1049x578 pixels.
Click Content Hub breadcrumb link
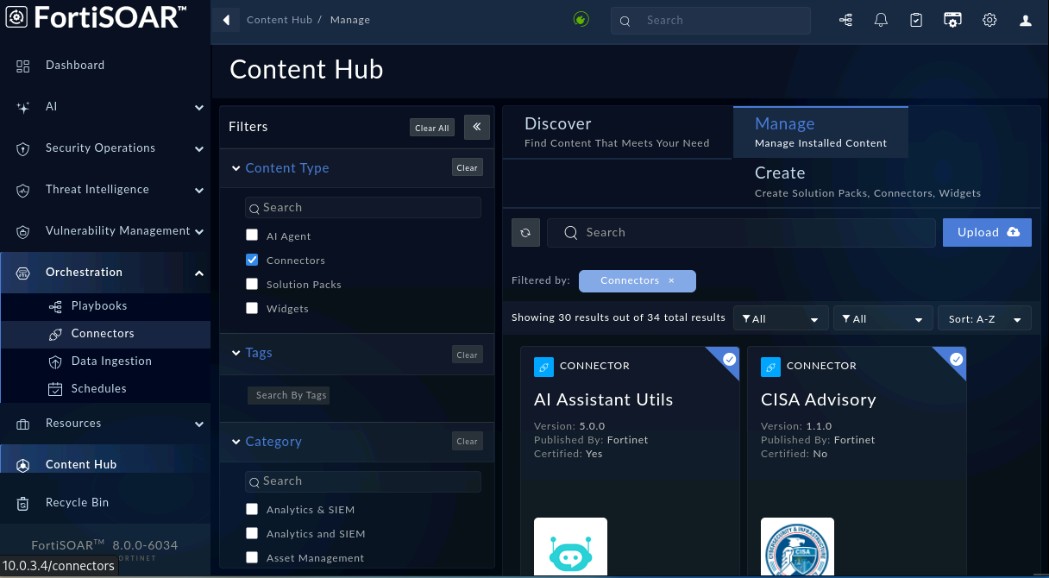280,20
